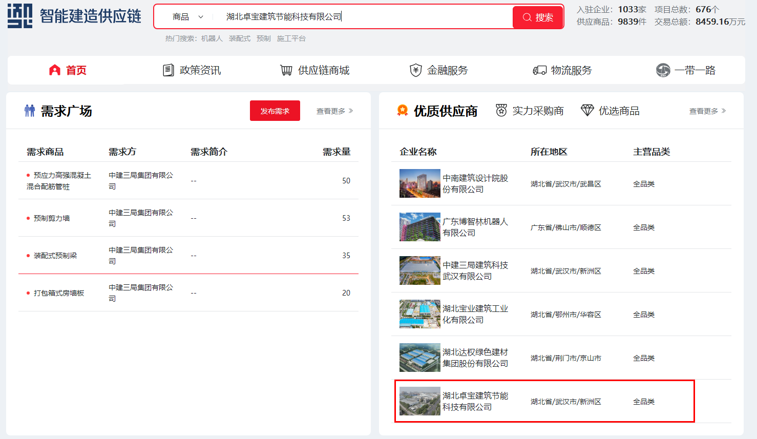Open the 政策资讯 menu item
757x439 pixels.
point(192,70)
